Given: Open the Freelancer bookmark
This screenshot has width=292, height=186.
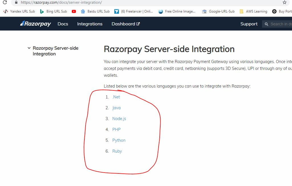Looking at the screenshot, I should (x=133, y=11).
